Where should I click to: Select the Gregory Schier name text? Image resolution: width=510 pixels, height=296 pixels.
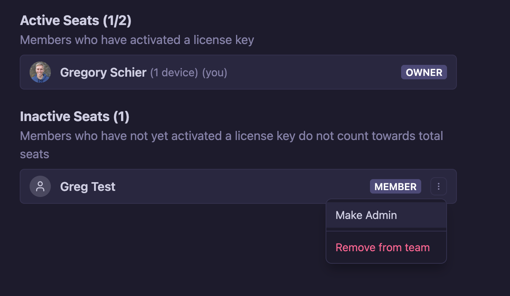(103, 72)
